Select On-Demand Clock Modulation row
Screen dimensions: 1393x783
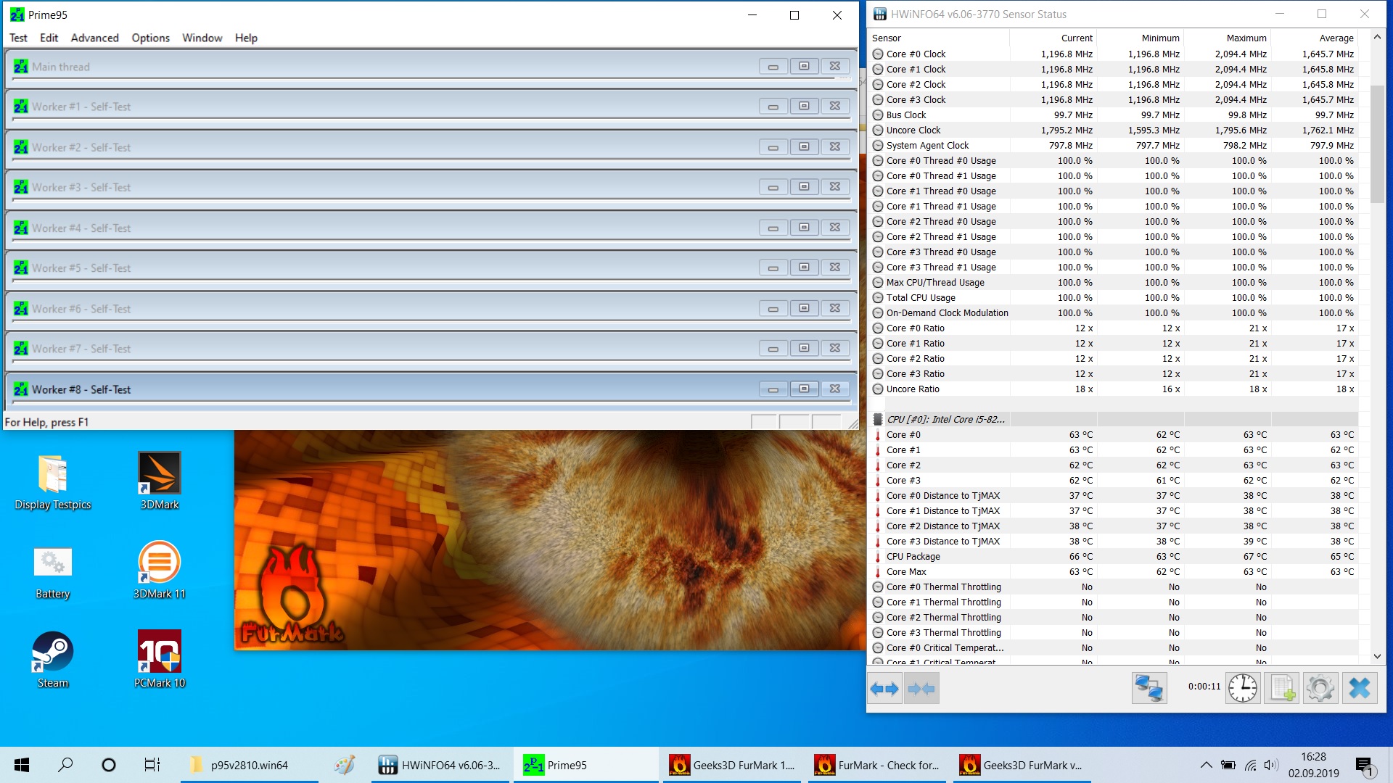1114,312
